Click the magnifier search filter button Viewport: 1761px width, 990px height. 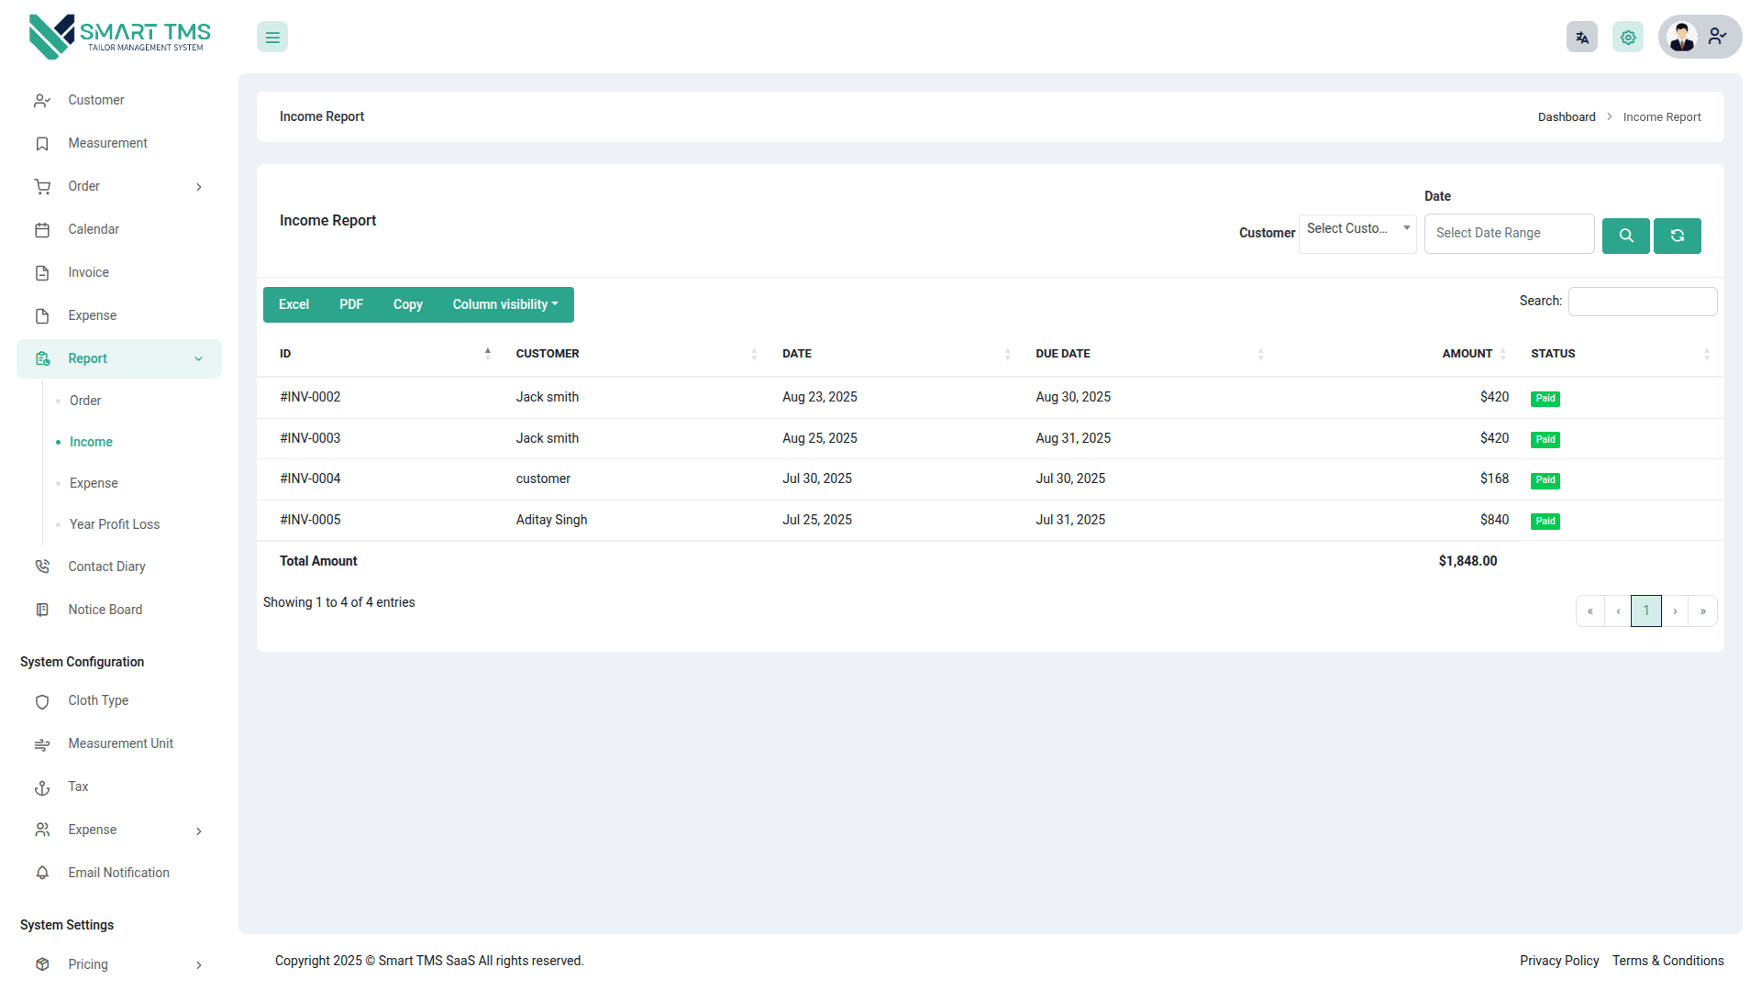tap(1625, 236)
